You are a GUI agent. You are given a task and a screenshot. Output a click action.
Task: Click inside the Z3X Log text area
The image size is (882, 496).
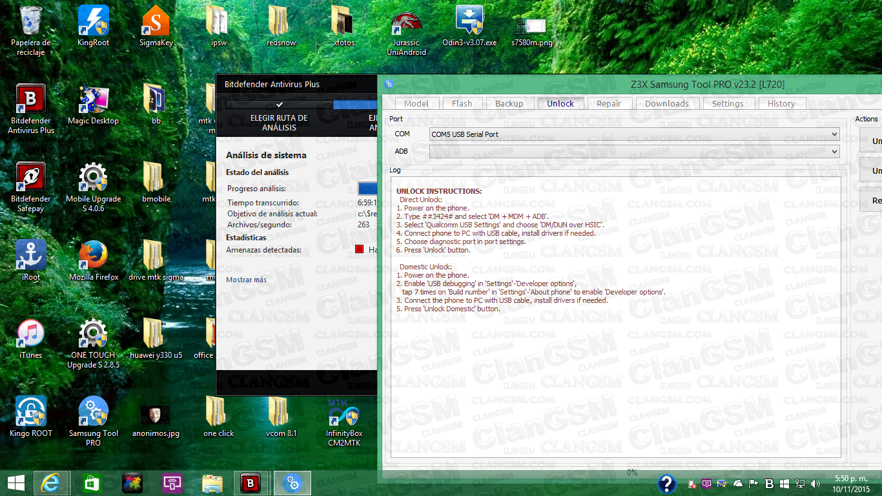point(616,316)
